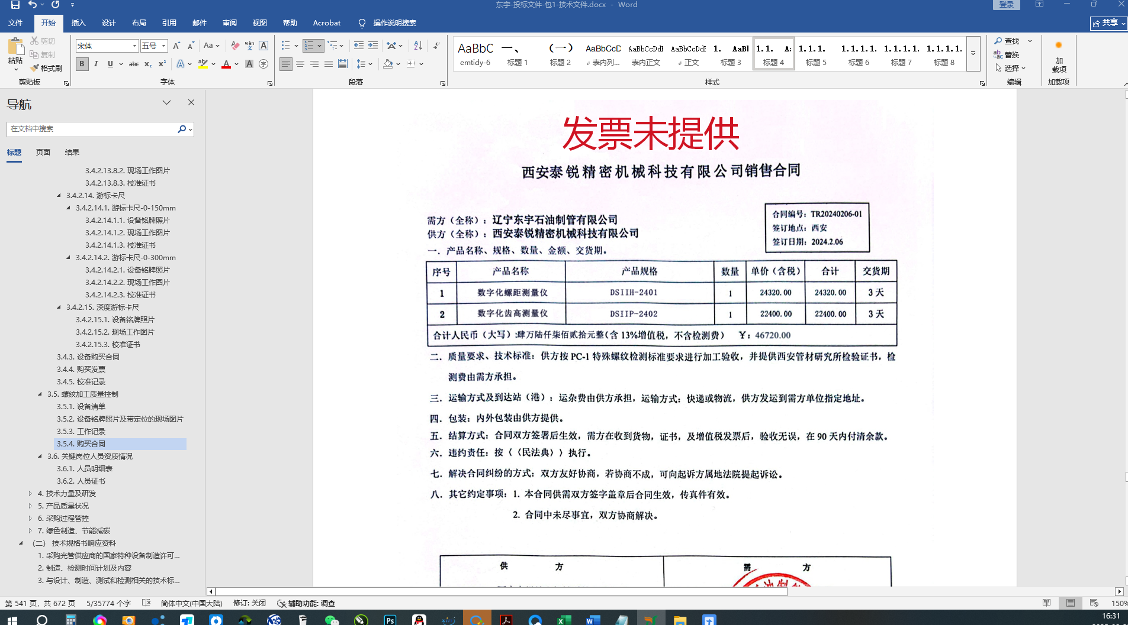Undo the last action
Viewport: 1128px width, 625px height.
pos(33,5)
